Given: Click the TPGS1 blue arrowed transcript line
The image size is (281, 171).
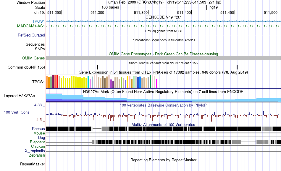Looking at the screenshot, I should tap(163, 21).
